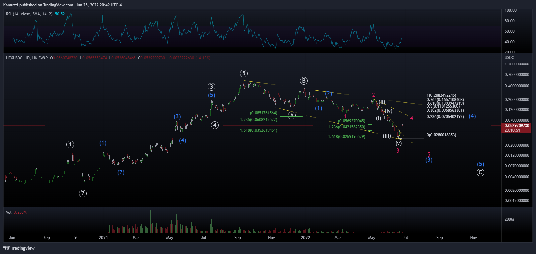Click the Vol indicator label

tap(9, 212)
